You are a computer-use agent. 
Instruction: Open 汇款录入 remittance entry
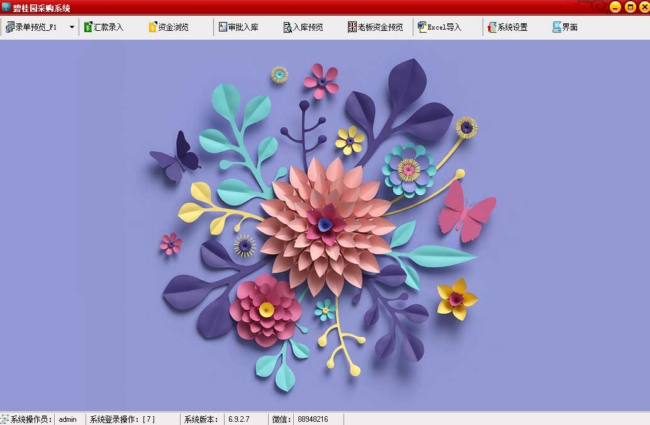(x=104, y=27)
